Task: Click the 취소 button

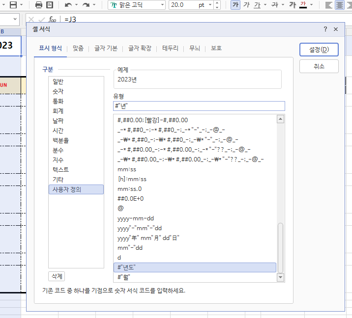Action: click(x=319, y=66)
